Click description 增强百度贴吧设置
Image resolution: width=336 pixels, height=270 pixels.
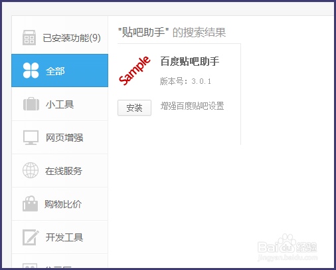coord(192,106)
